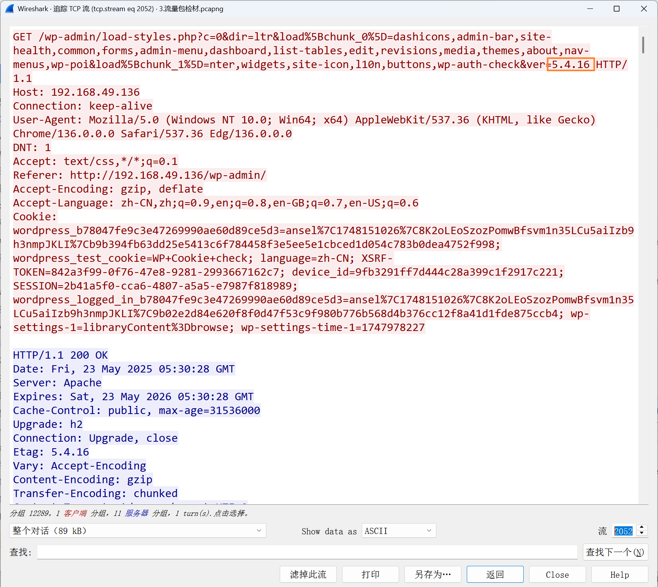658x587 pixels.
Task: Click the 'DNT: 1' header line
Action: click(x=32, y=148)
